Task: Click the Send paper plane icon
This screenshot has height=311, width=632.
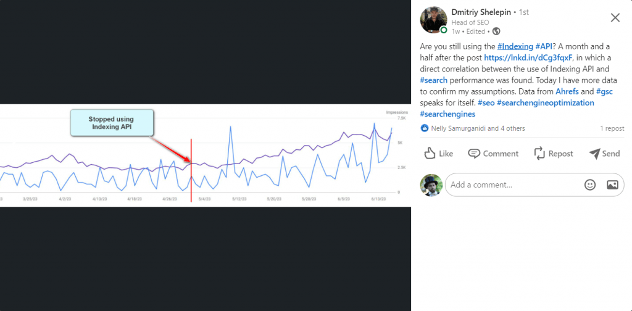Action: tap(594, 154)
